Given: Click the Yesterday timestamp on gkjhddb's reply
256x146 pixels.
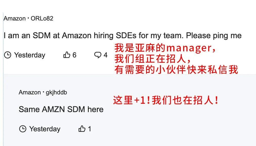Looking at the screenshot, I should coord(45,129).
